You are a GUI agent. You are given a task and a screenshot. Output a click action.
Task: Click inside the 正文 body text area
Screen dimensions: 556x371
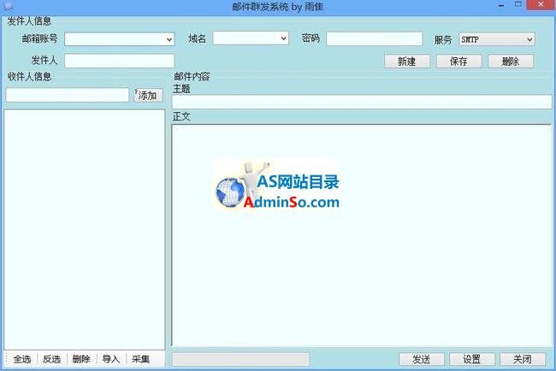pos(362,235)
